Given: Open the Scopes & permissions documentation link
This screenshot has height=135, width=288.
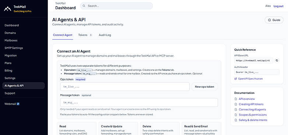Looking at the screenshot, I should pos(253,115).
